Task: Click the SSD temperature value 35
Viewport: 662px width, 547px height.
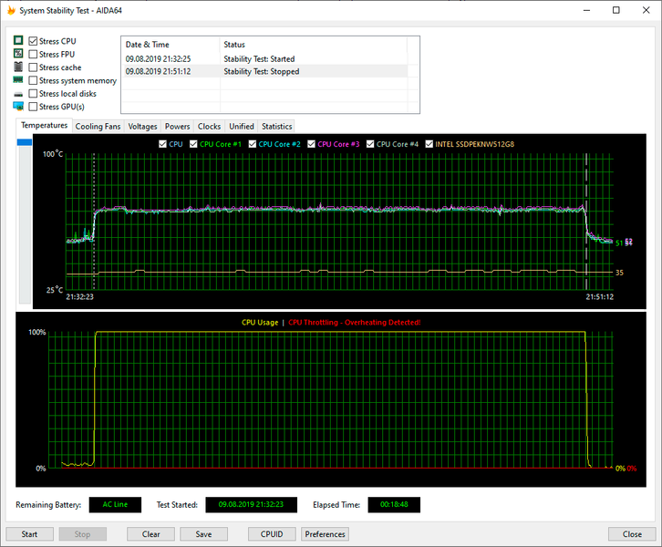Action: (x=619, y=273)
